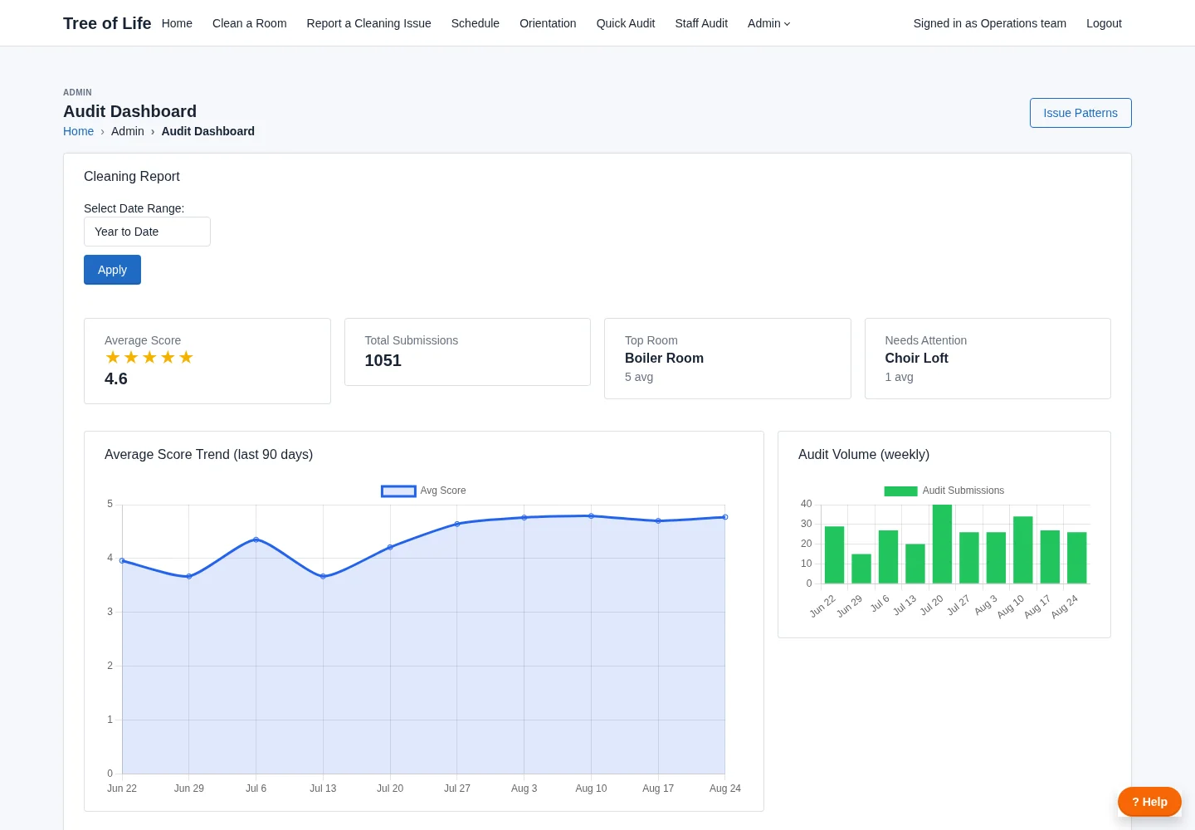Open the Orientation page
Viewport: 1195px width, 830px height.
(x=548, y=23)
